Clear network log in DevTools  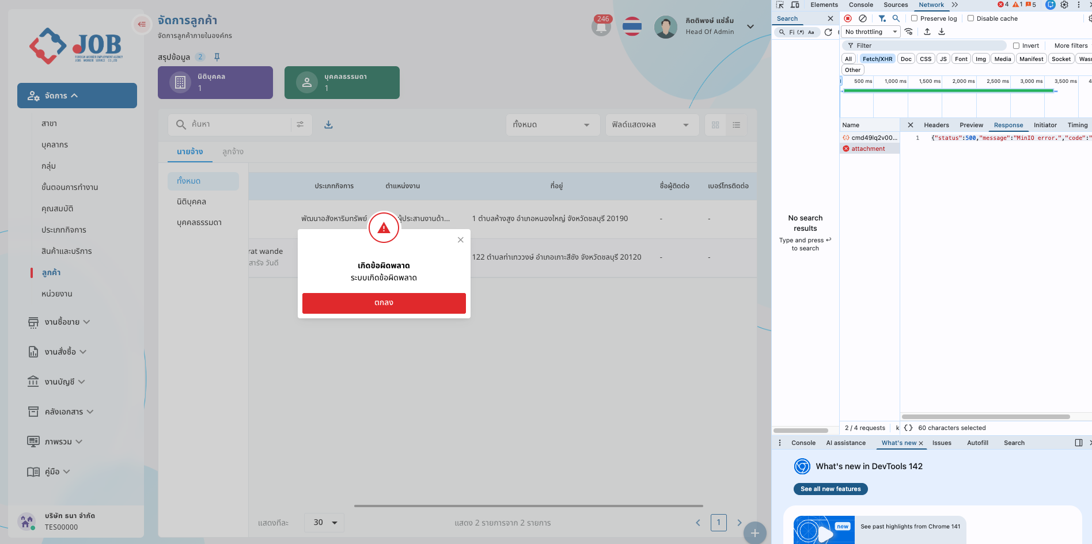point(863,18)
